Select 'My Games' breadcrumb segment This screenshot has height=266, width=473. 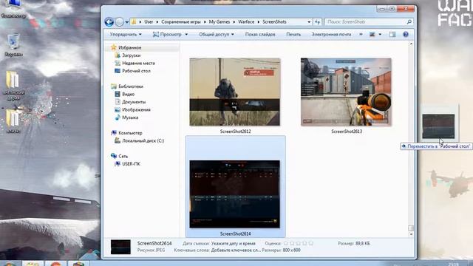220,21
